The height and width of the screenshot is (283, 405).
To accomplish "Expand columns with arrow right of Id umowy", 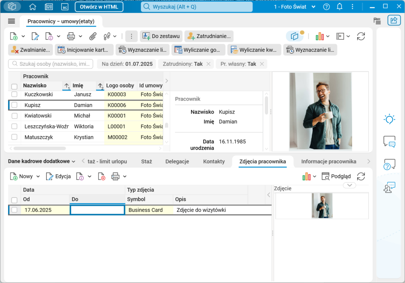I will click(166, 81).
